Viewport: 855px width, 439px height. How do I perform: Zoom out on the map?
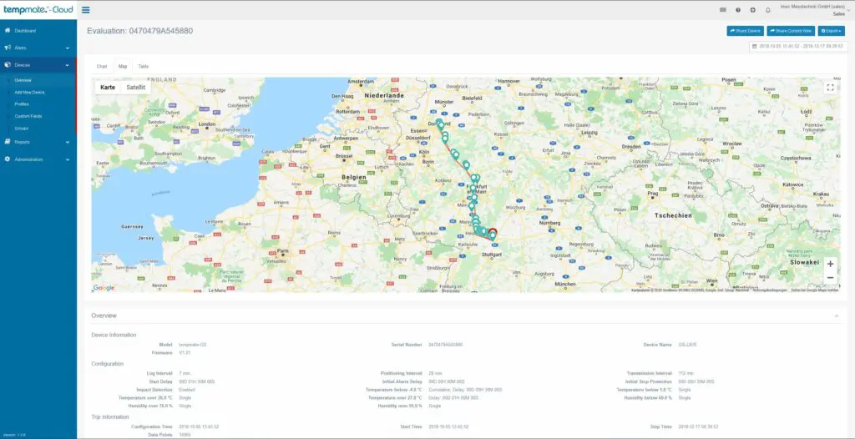830,278
